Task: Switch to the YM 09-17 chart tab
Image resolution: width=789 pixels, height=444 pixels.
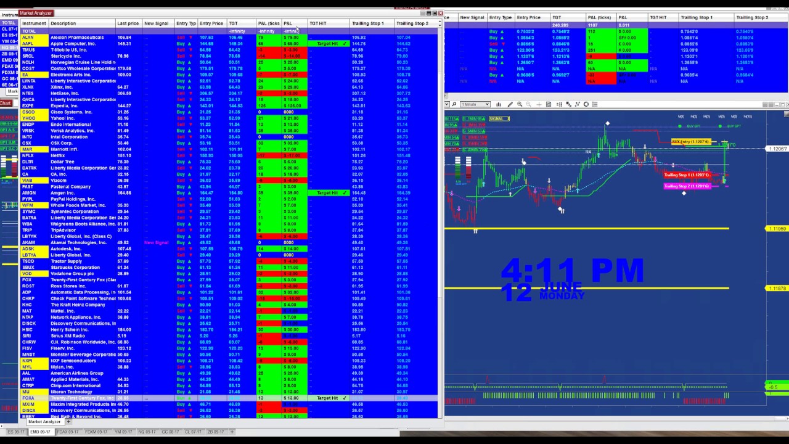Action: tap(122, 432)
